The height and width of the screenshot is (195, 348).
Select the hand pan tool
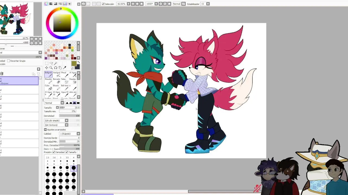click(60, 68)
